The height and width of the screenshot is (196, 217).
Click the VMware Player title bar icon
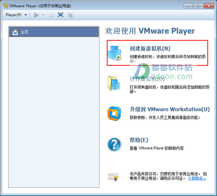coord(5,6)
